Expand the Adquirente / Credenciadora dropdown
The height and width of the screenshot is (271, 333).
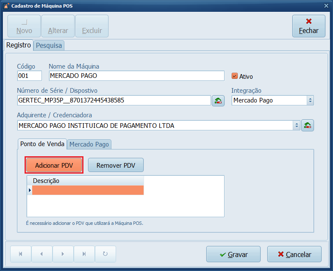[x=297, y=126]
